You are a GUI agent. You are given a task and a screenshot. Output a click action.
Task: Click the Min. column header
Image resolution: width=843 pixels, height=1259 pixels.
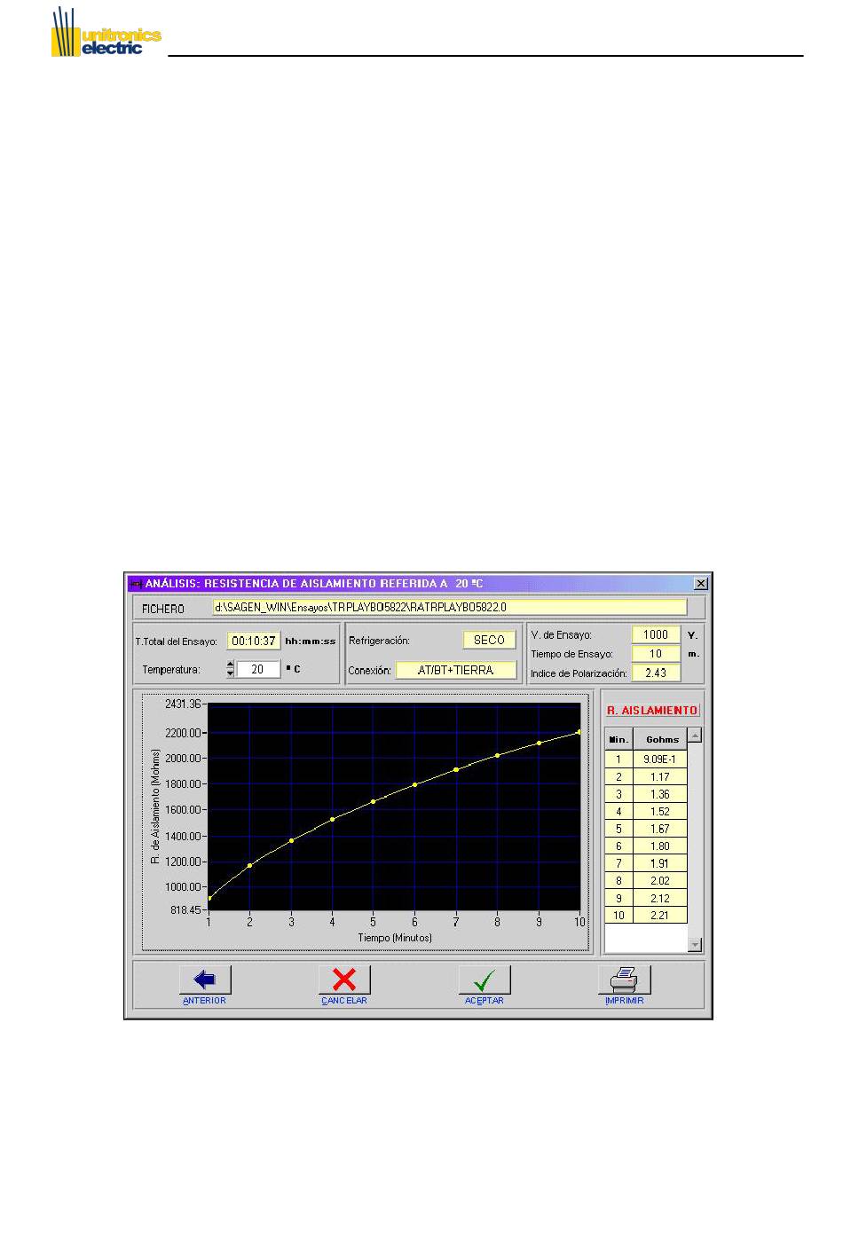pyautogui.click(x=618, y=739)
